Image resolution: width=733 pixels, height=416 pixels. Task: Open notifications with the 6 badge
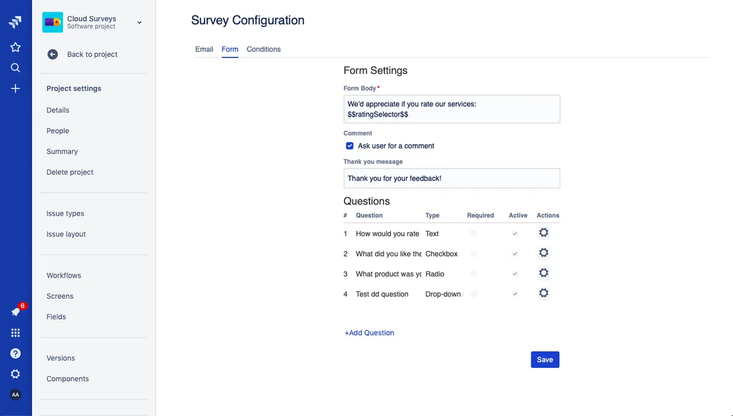[x=16, y=311]
